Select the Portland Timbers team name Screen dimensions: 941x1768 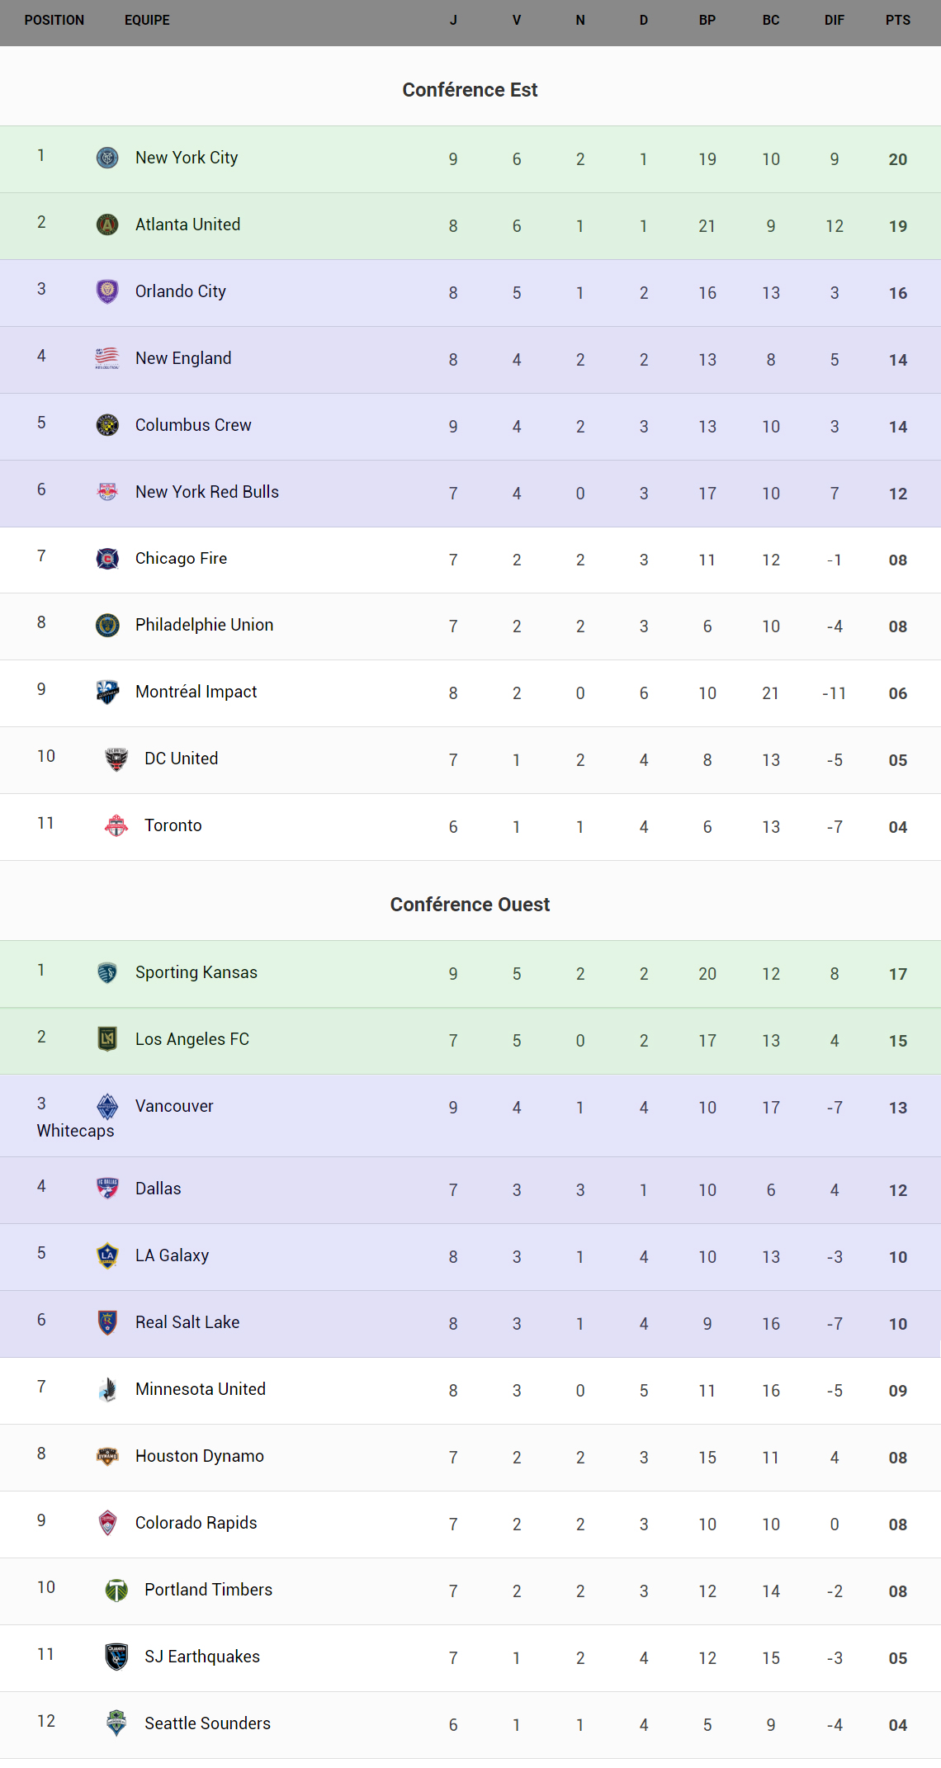point(208,1590)
